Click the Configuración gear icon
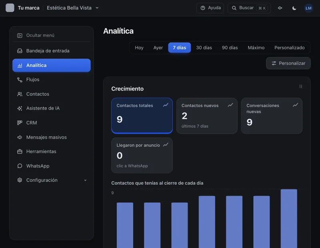 point(20,180)
